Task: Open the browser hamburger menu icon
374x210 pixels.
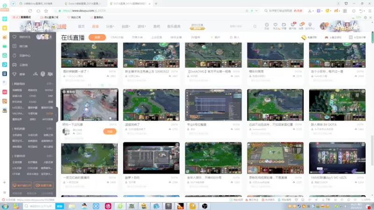Action: click(x=370, y=11)
